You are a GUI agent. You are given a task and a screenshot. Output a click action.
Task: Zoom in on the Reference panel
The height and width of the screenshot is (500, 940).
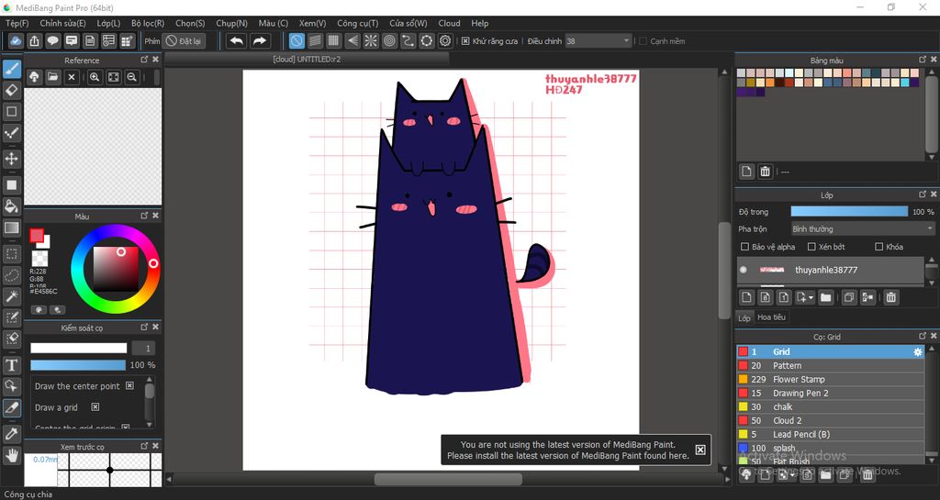tap(95, 77)
